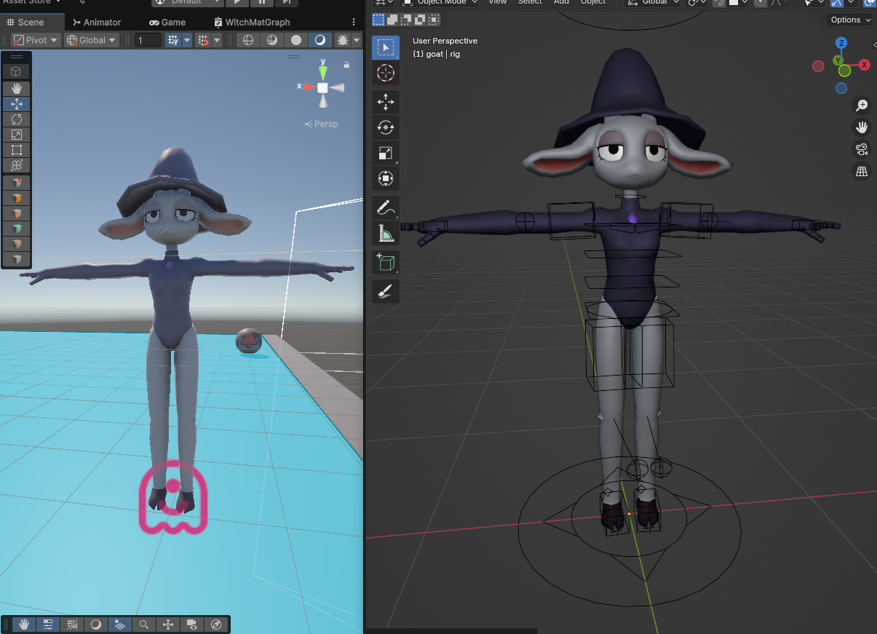Select the Unity Scale tool
Screen dimensions: 877x634
click(17, 135)
